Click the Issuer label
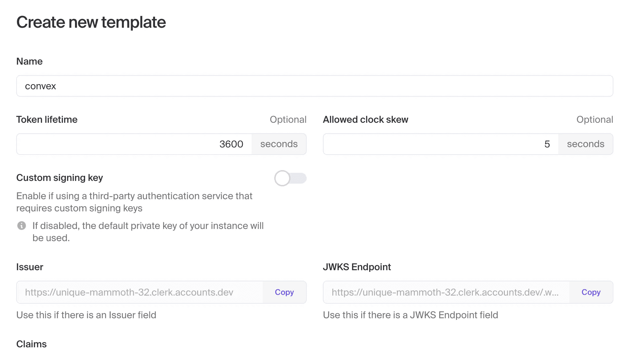Screen dimensions: 635x349 30,267
